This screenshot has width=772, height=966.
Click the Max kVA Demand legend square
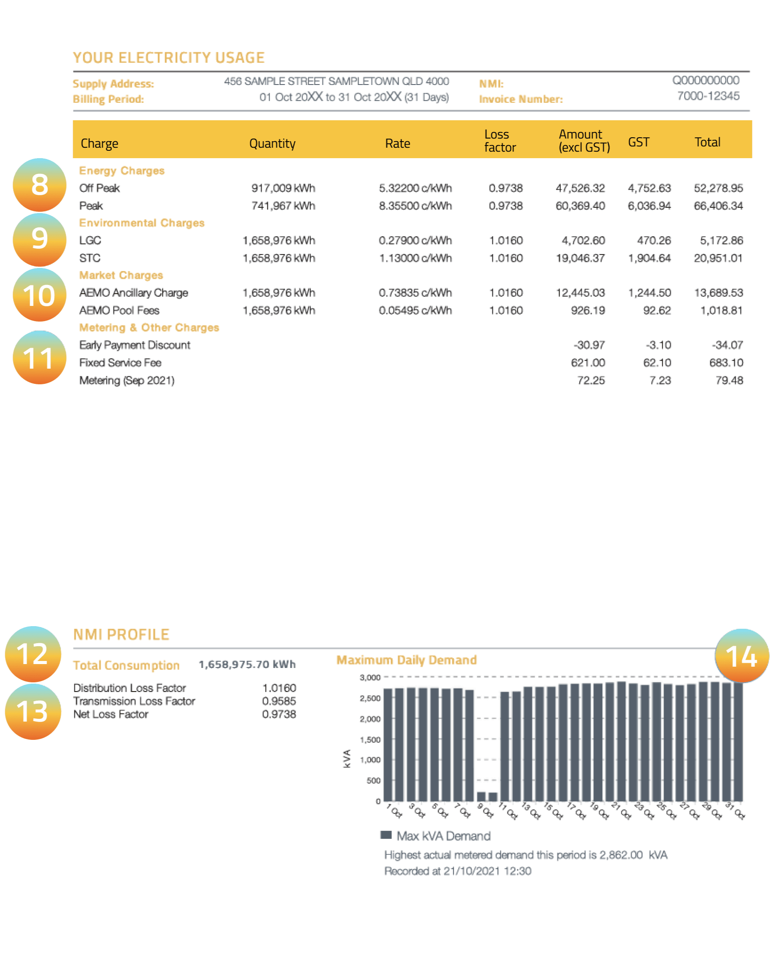[x=386, y=835]
